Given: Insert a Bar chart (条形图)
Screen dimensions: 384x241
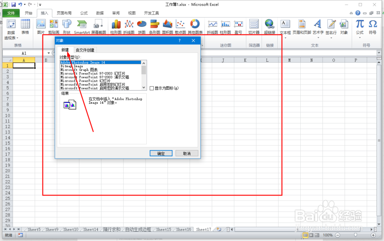Looking at the screenshot, I should coord(154,27).
